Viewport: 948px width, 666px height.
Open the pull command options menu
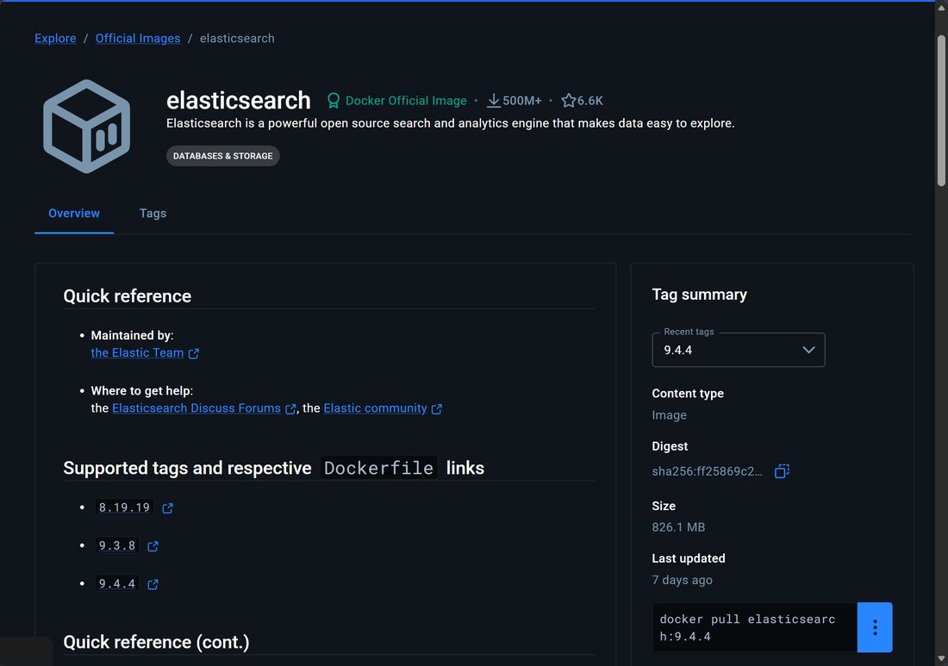click(874, 627)
